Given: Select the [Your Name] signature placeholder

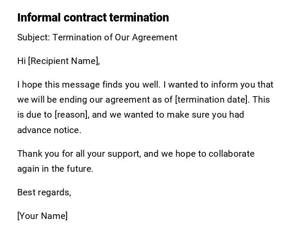Looking at the screenshot, I should [42, 216].
